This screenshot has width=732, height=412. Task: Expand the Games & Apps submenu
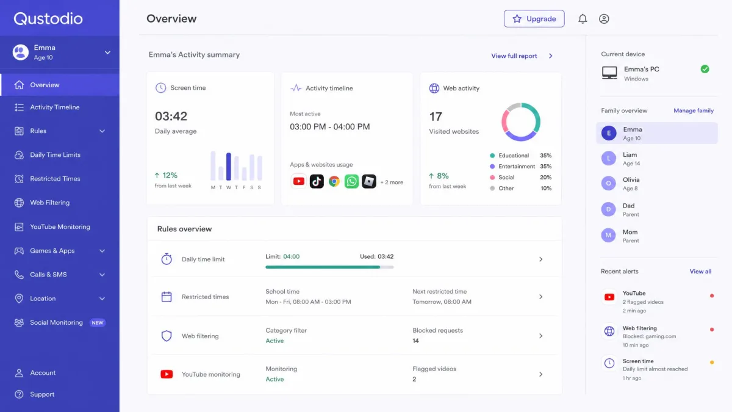tap(102, 251)
